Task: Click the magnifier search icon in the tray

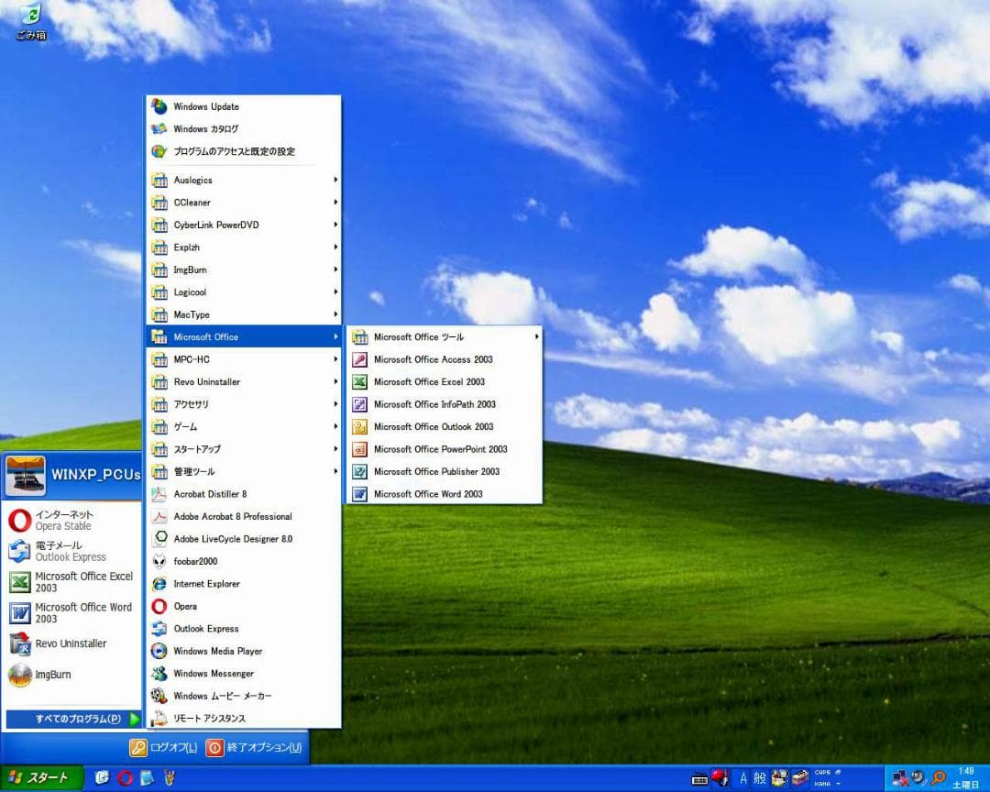Action: click(938, 776)
